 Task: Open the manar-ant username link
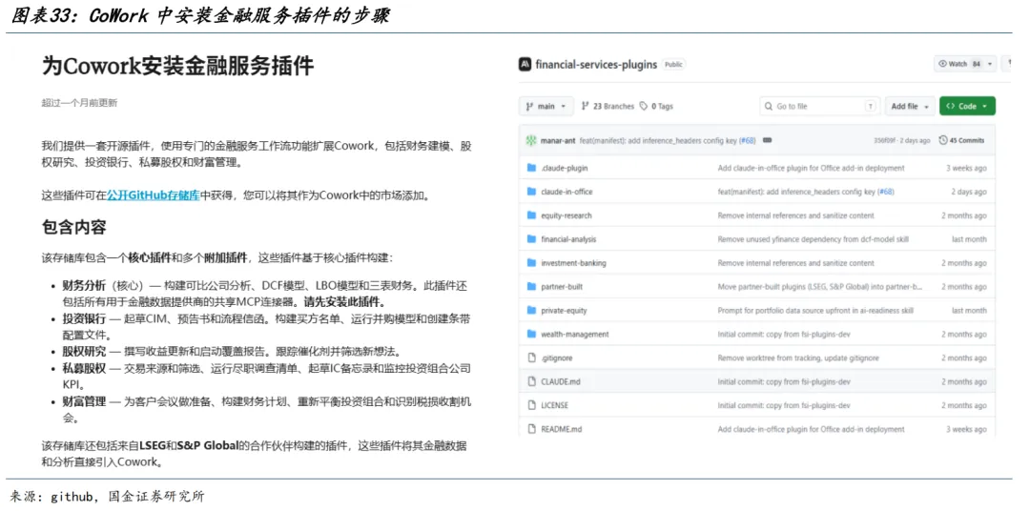[558, 140]
